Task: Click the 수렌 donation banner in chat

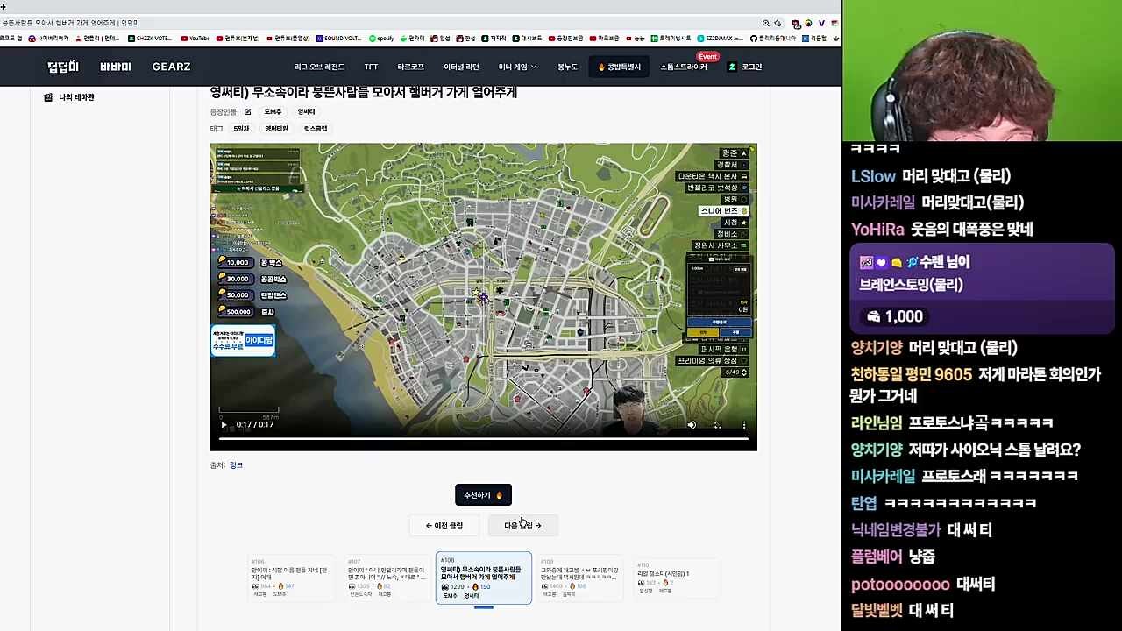Action: click(x=982, y=289)
